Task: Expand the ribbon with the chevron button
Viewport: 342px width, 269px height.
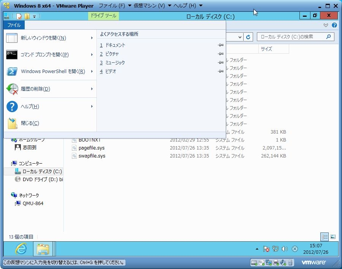Action: (x=326, y=25)
